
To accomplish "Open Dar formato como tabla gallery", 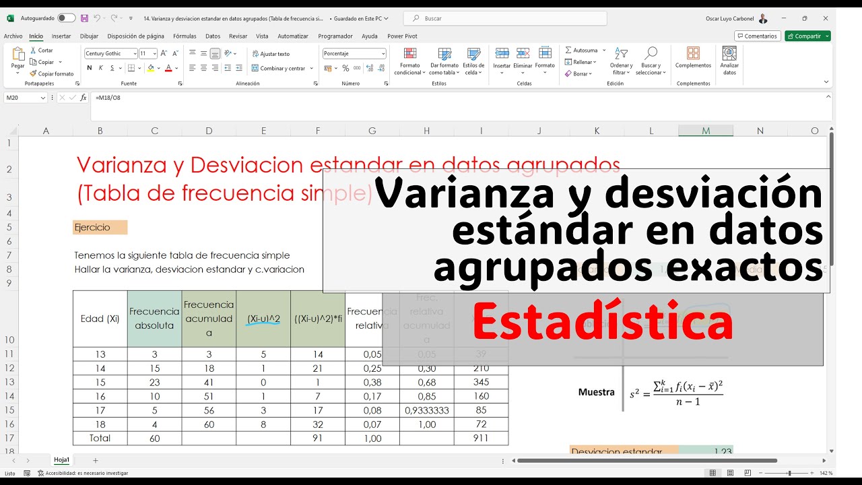I will coord(444,61).
